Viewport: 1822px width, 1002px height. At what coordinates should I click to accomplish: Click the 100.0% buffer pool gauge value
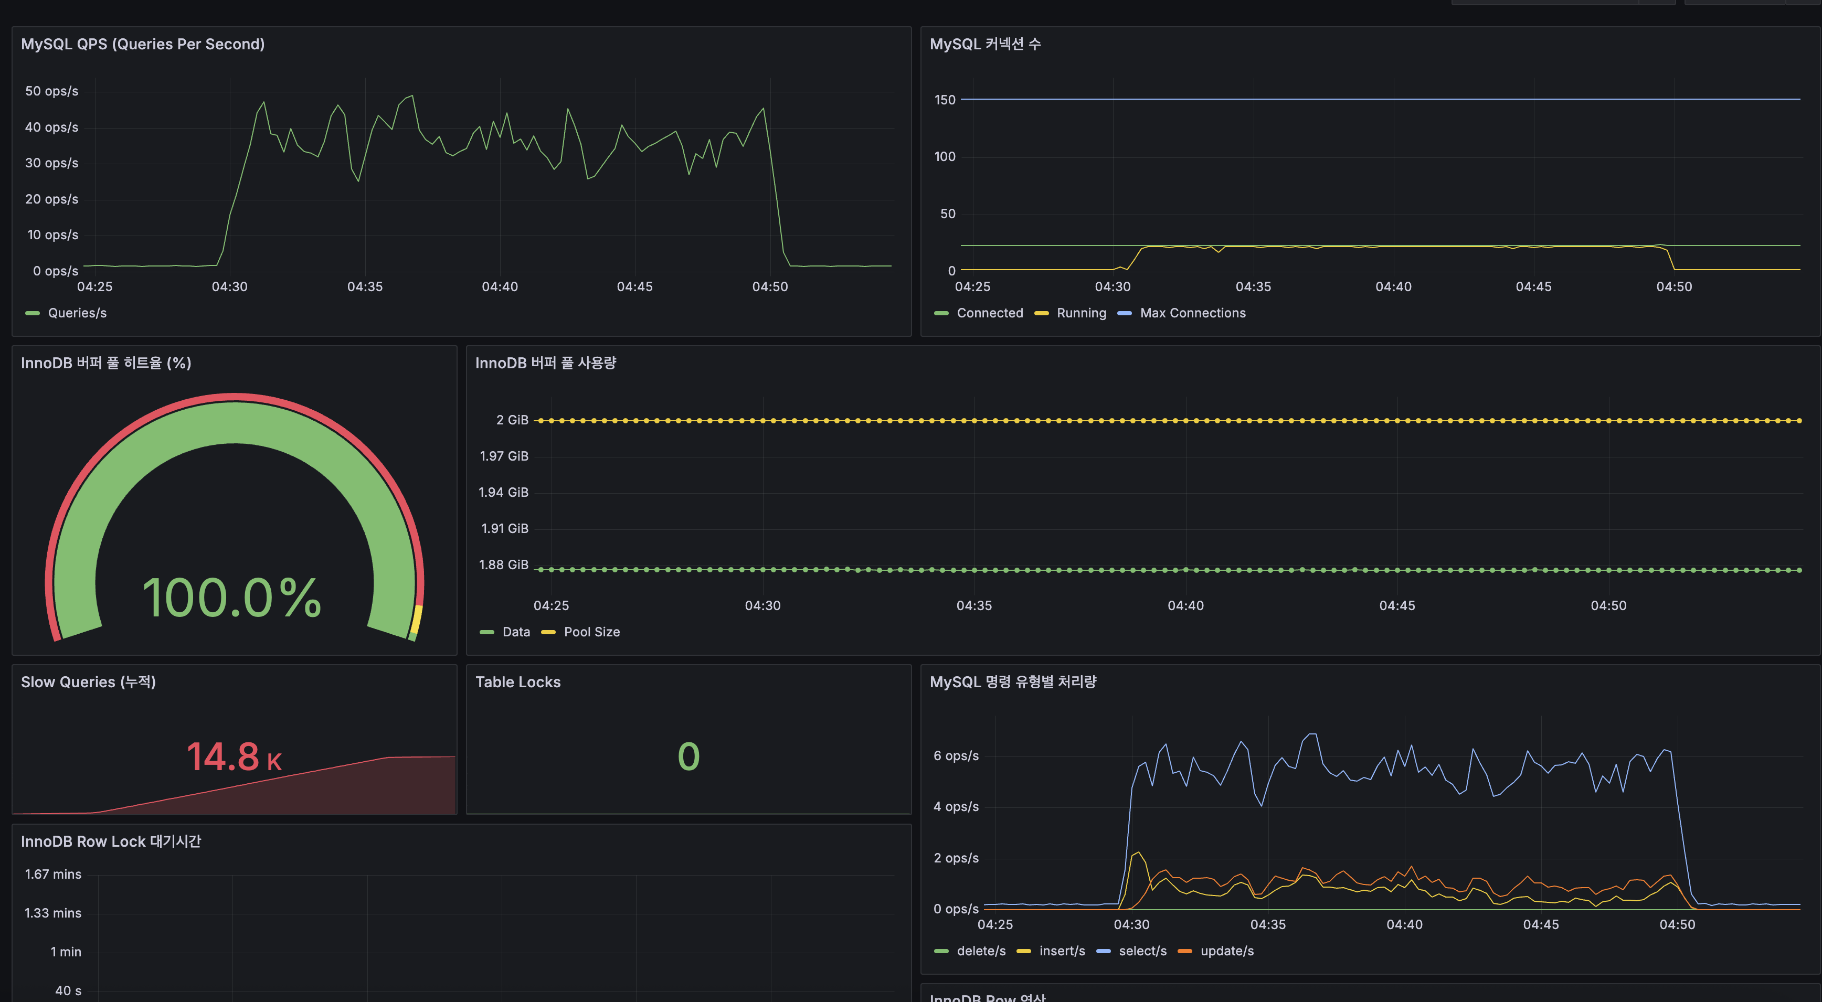tap(232, 598)
